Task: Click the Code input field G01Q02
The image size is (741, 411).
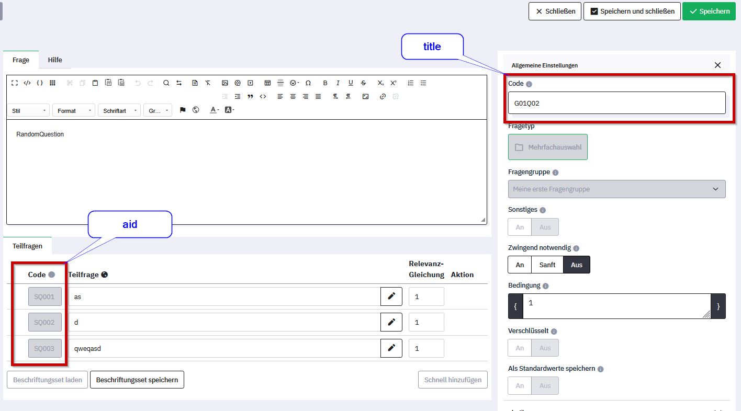Action: pyautogui.click(x=616, y=103)
